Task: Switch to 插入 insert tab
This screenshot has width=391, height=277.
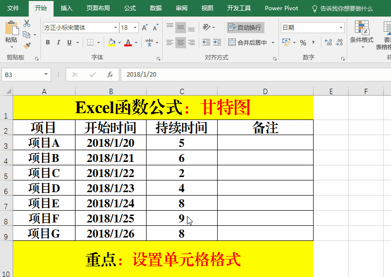Action: (66, 8)
